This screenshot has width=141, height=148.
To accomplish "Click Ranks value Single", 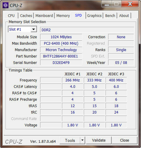I will click(x=121, y=50).
